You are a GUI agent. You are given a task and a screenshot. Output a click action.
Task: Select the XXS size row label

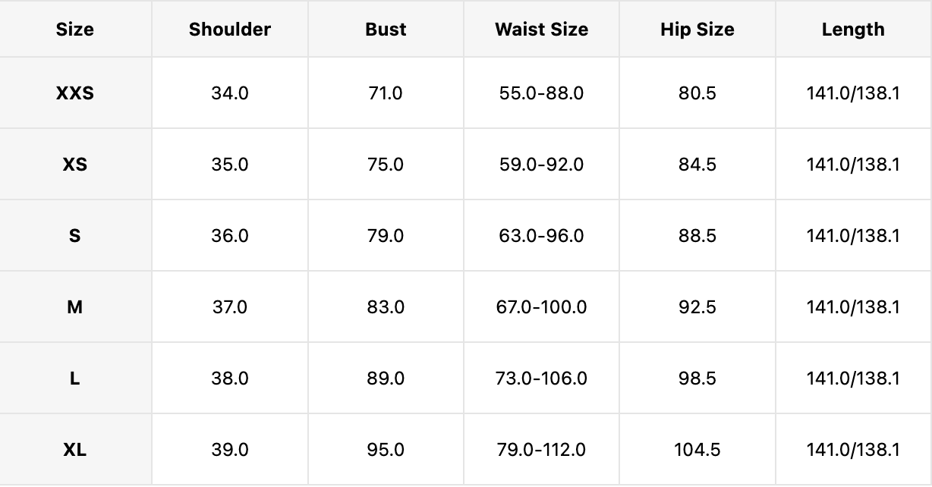tap(75, 93)
